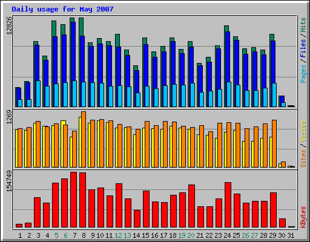Click day 23 on the x-axis
Image resolution: width=310 pixels, height=242 pixels.
(218, 235)
